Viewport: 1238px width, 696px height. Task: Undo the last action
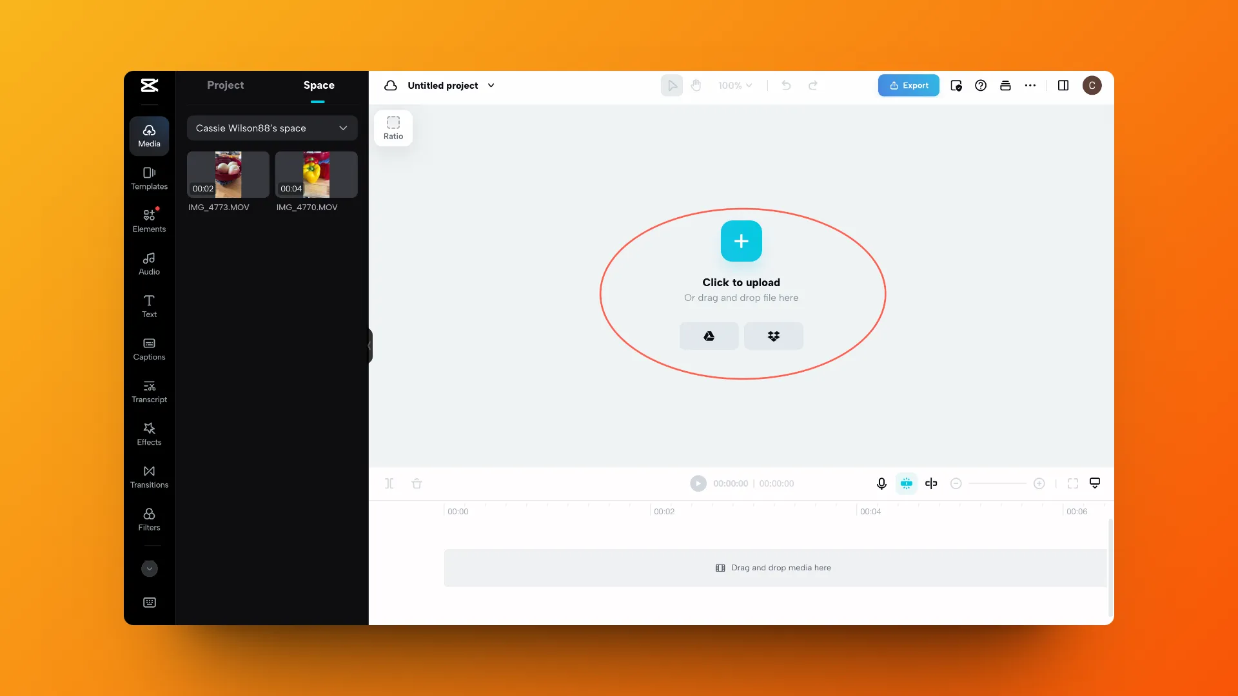[x=786, y=85]
